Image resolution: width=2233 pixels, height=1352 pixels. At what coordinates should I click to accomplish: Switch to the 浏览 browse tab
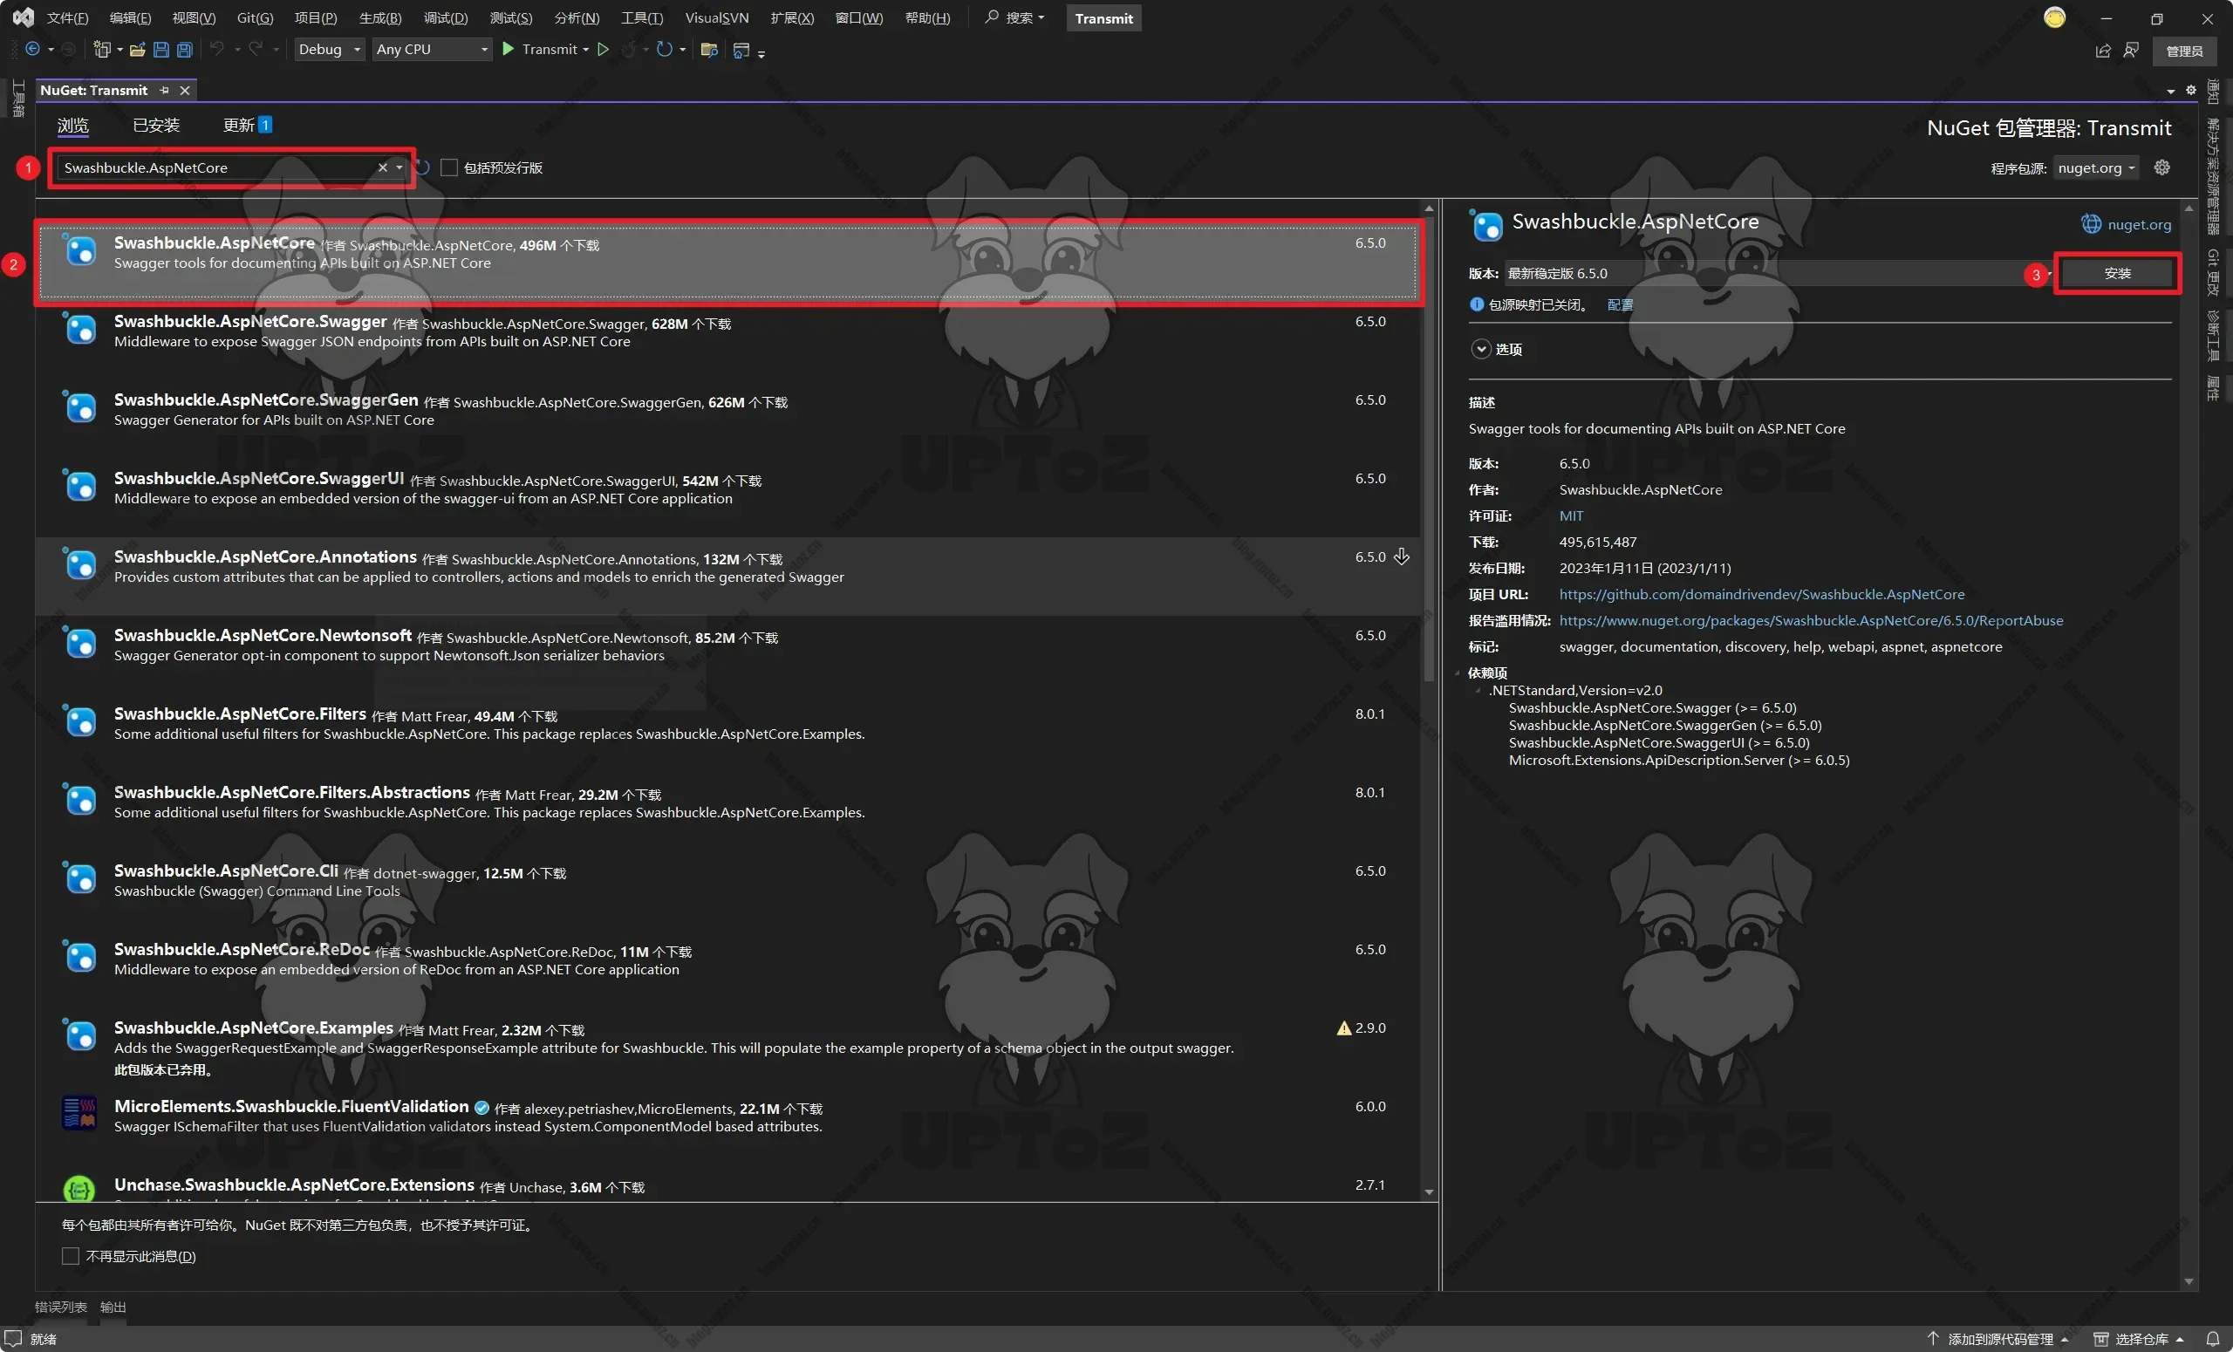[x=72, y=125]
